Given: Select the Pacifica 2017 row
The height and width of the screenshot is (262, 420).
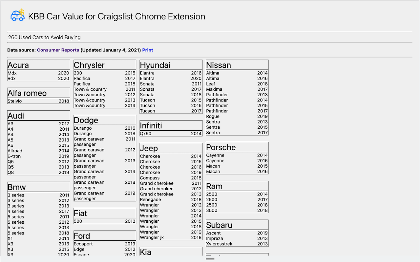Looking at the screenshot, I should 105,79.
